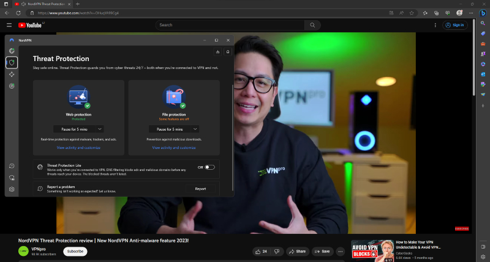This screenshot has width=490, height=262.
Task: Open YouTube settings three-dot menu
Action: click(x=435, y=25)
